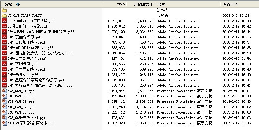This screenshot has height=130, width=259.
Task: Click PDF icon of CAM-型腔铣和等高轮廓铣练习.pdf
Action: (x=4, y=80)
